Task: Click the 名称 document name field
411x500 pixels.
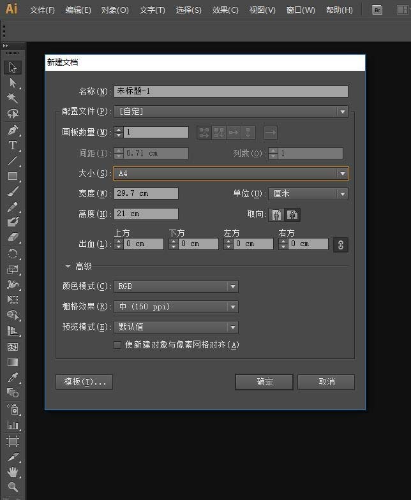Action: coord(231,91)
